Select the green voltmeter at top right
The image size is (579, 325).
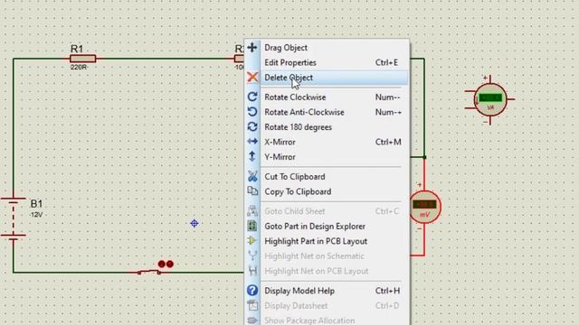pos(490,99)
